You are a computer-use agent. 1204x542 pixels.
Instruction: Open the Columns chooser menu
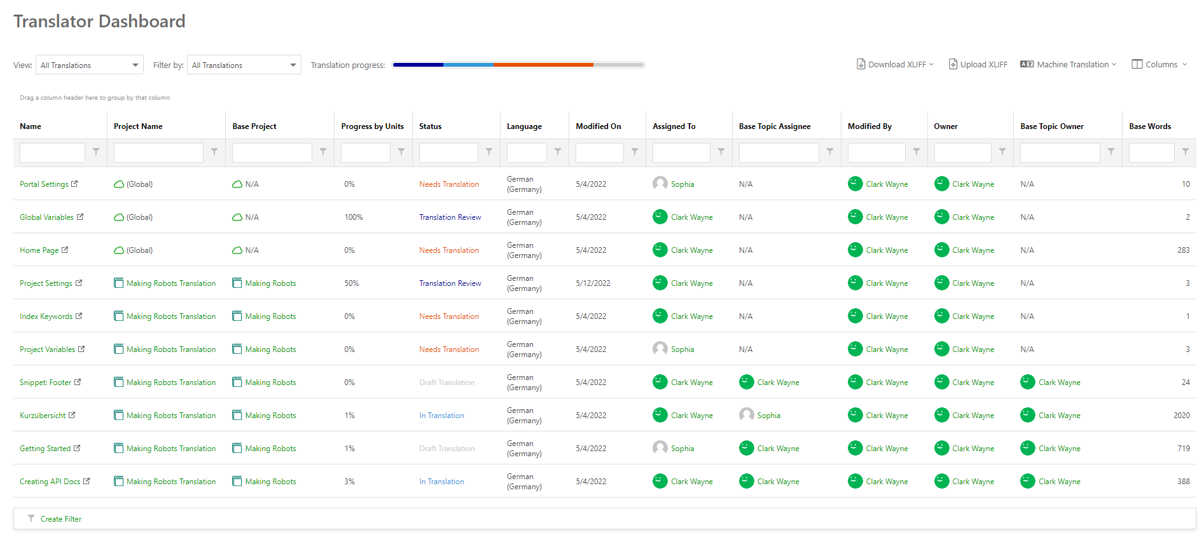pos(1159,64)
